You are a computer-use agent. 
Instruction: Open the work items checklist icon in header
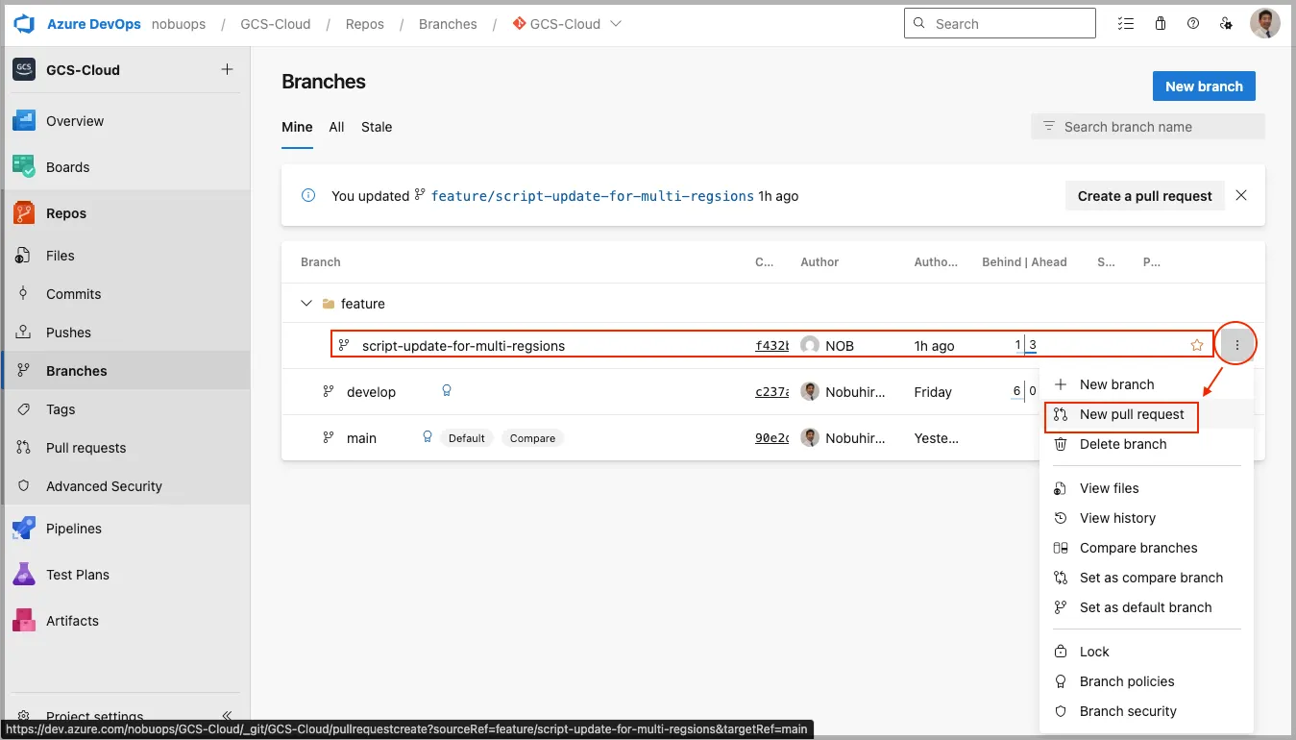pyautogui.click(x=1126, y=24)
